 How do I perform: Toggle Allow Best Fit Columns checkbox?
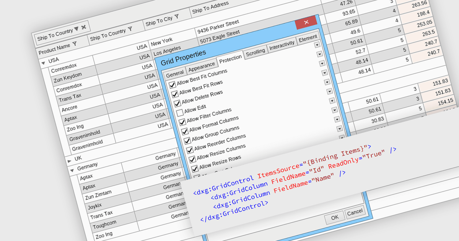click(x=173, y=85)
